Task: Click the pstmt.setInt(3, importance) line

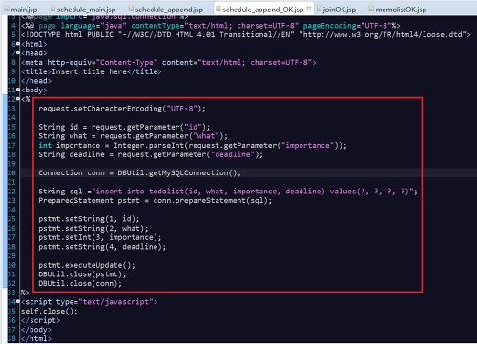Action: pyautogui.click(x=100, y=237)
